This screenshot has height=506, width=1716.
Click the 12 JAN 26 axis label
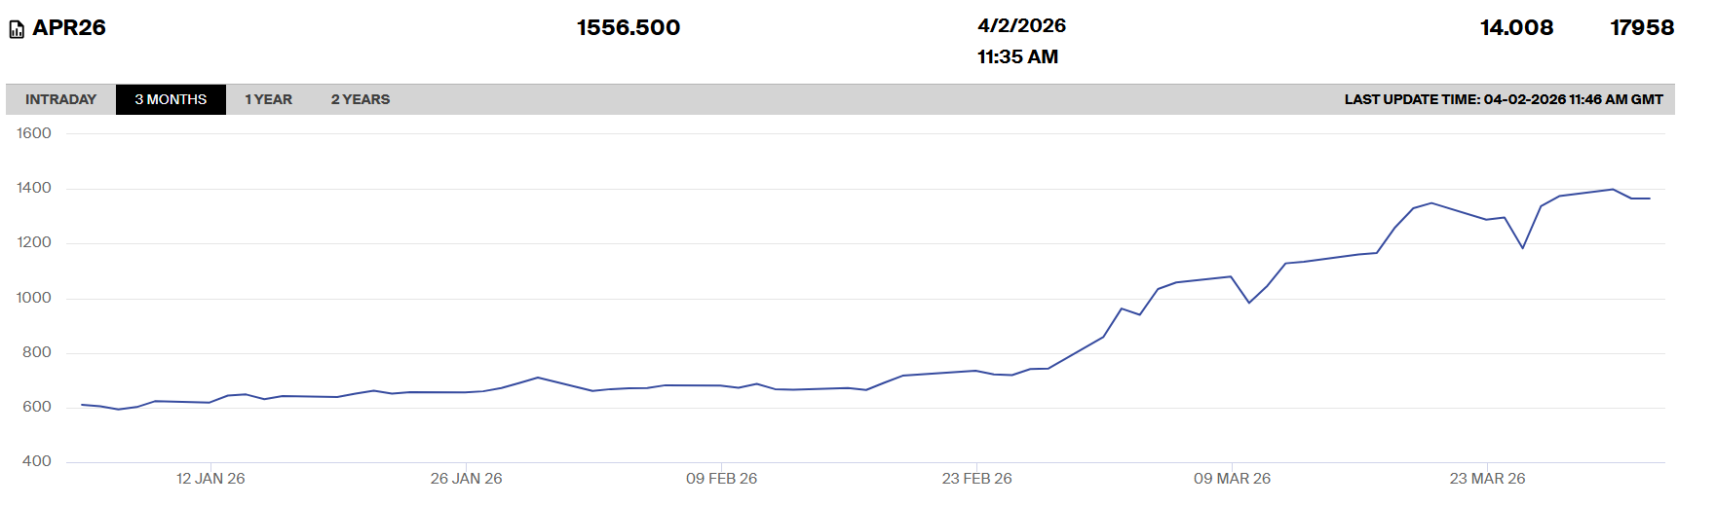(x=210, y=478)
